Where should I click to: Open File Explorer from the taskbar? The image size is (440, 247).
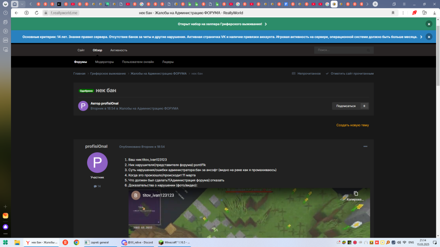(17, 243)
